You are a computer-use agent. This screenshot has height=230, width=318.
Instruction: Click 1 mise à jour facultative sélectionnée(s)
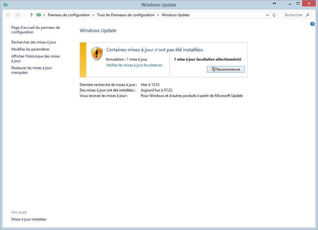(208, 59)
